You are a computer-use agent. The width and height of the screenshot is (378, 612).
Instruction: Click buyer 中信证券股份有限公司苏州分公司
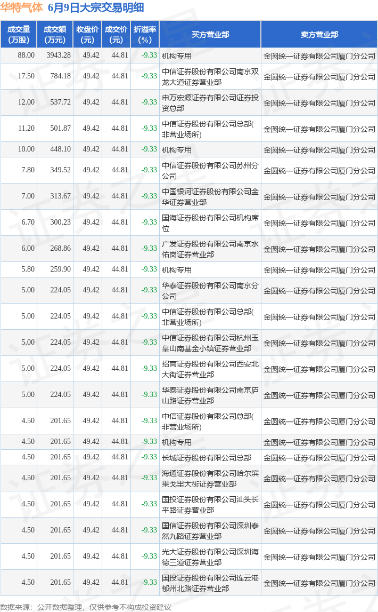pyautogui.click(x=210, y=171)
